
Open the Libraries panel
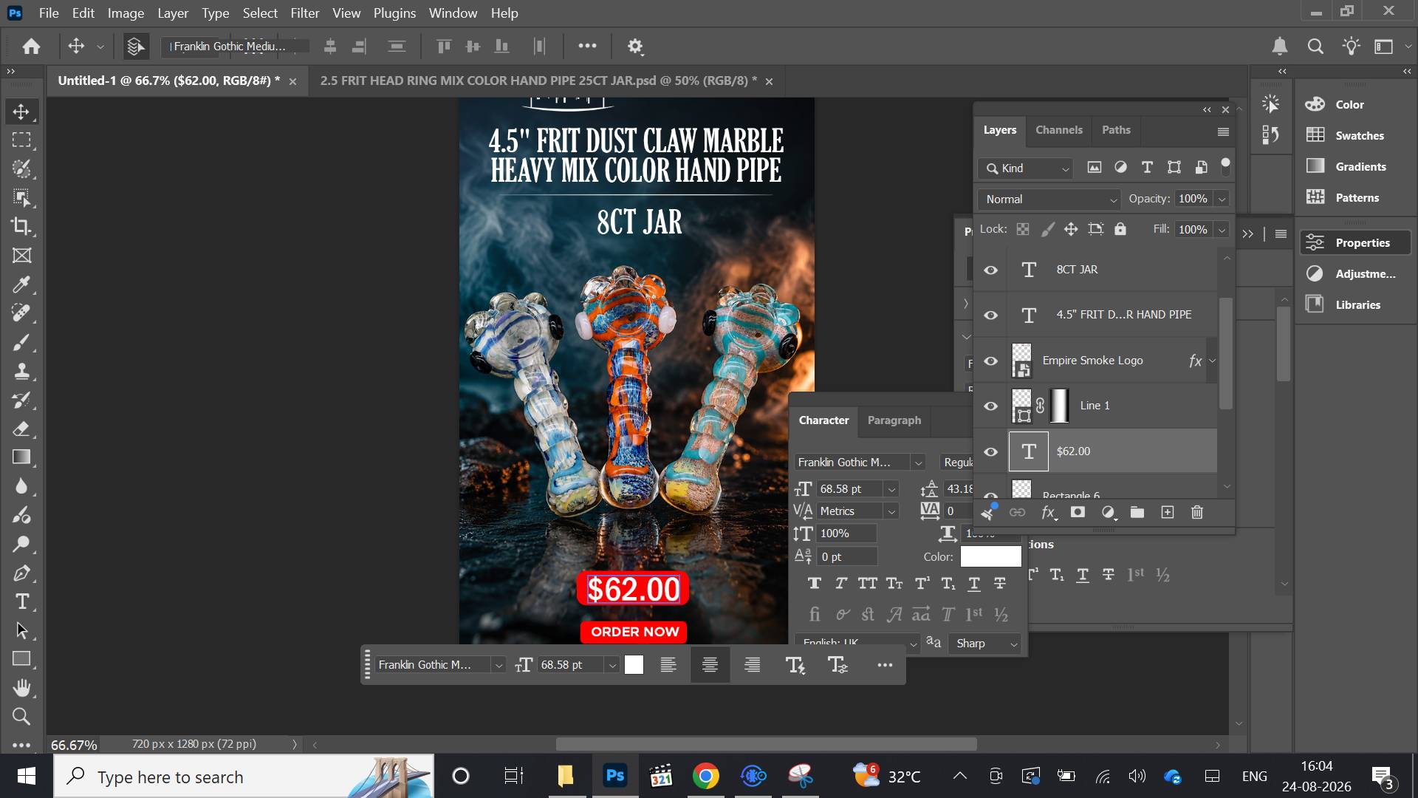(x=1357, y=304)
